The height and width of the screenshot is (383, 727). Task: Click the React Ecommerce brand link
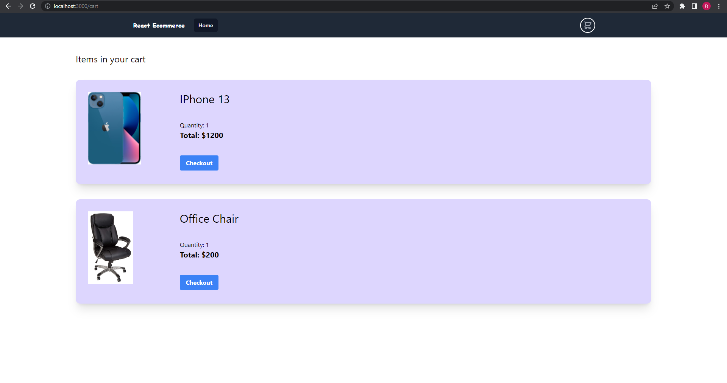159,25
